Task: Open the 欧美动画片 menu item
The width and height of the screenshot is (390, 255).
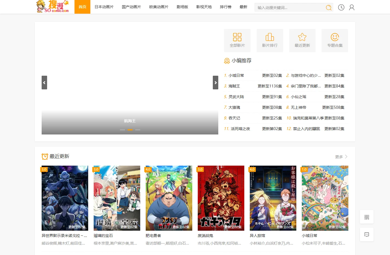Action: (x=159, y=7)
